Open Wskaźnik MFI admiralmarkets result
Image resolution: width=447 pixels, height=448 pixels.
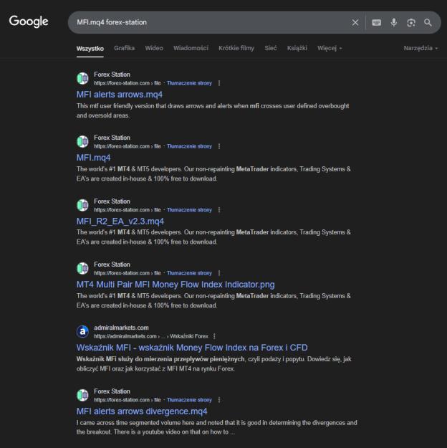pyautogui.click(x=192, y=348)
